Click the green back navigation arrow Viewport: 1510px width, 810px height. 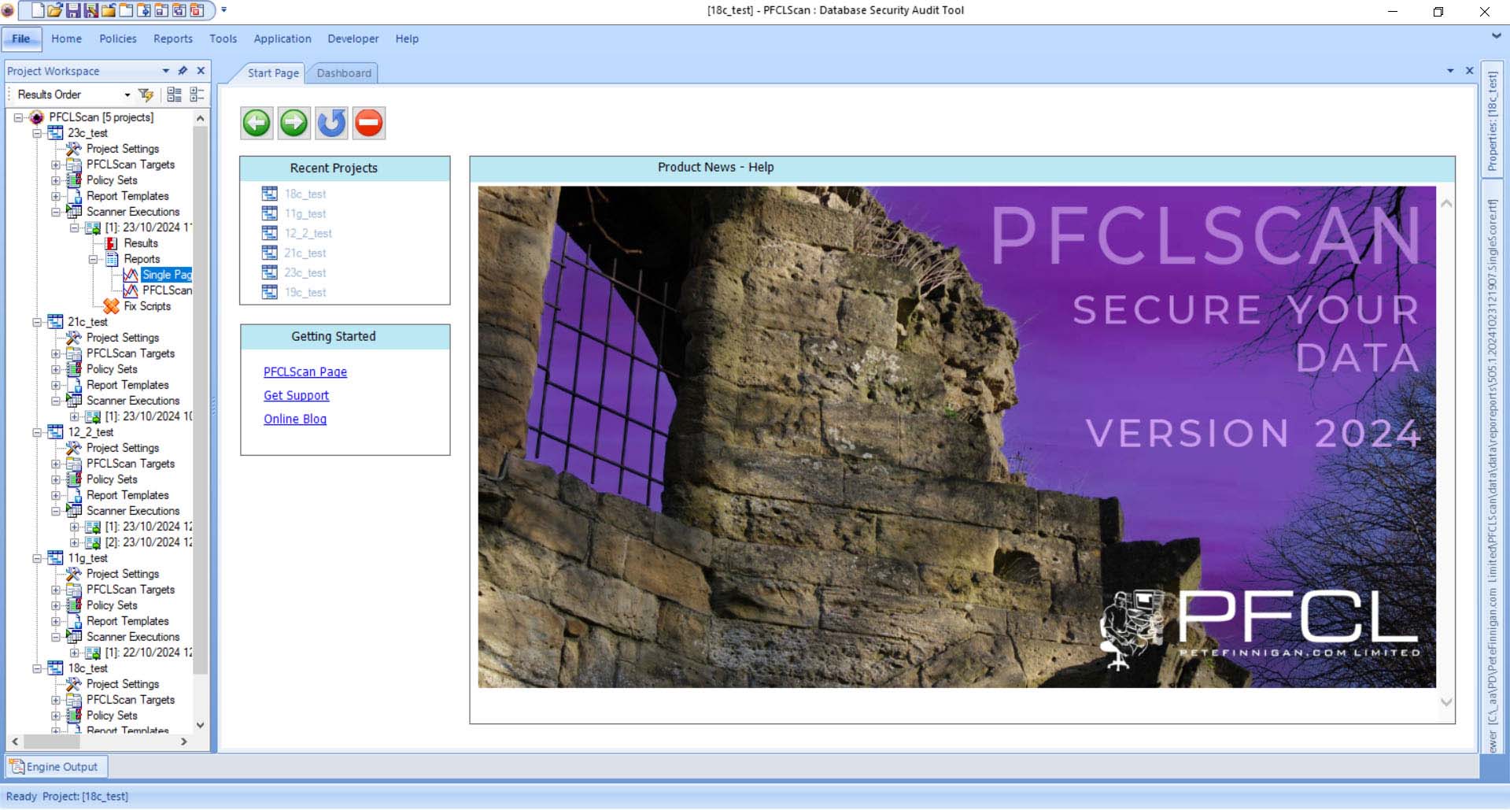pos(257,123)
